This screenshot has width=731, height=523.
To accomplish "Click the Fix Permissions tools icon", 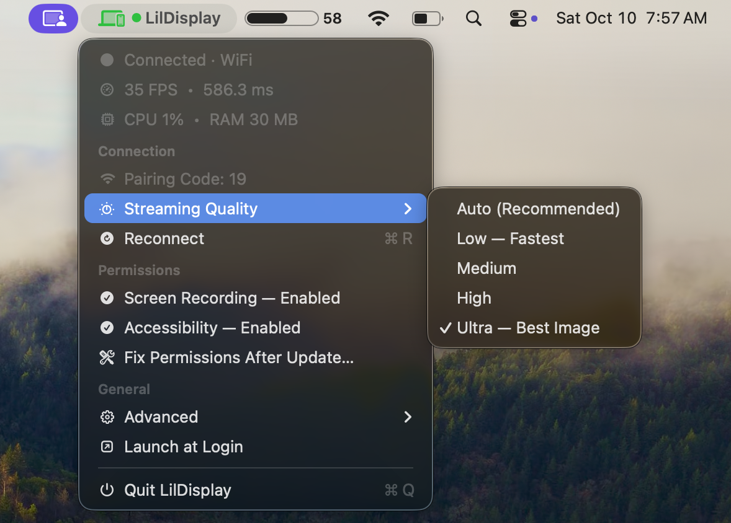I will (107, 358).
